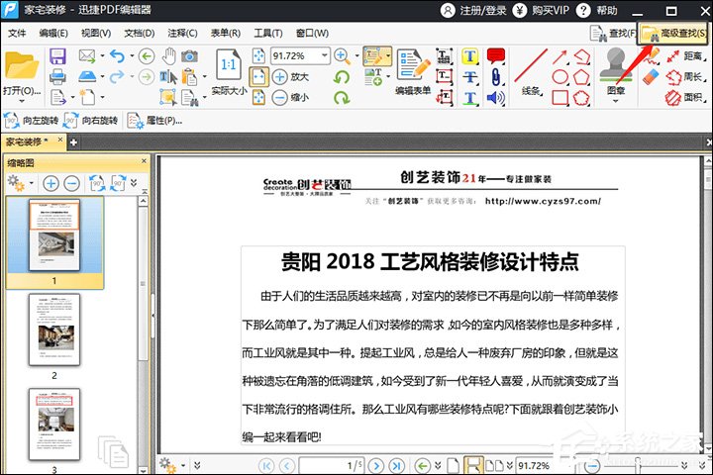The image size is (713, 475).
Task: Click the magnifier zoom tool icon
Action: [x=342, y=56]
